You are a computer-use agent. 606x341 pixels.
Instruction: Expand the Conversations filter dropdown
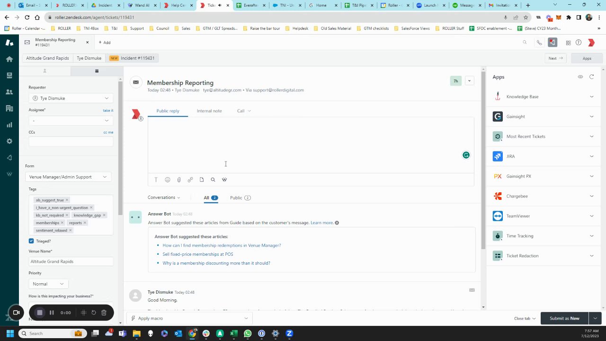coord(164,197)
